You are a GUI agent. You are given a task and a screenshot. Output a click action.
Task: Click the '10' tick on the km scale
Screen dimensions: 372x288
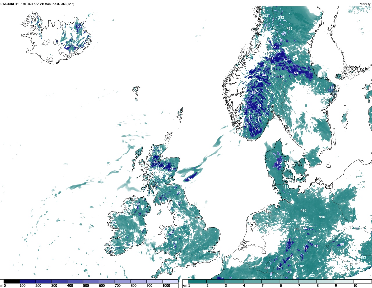point(355,286)
